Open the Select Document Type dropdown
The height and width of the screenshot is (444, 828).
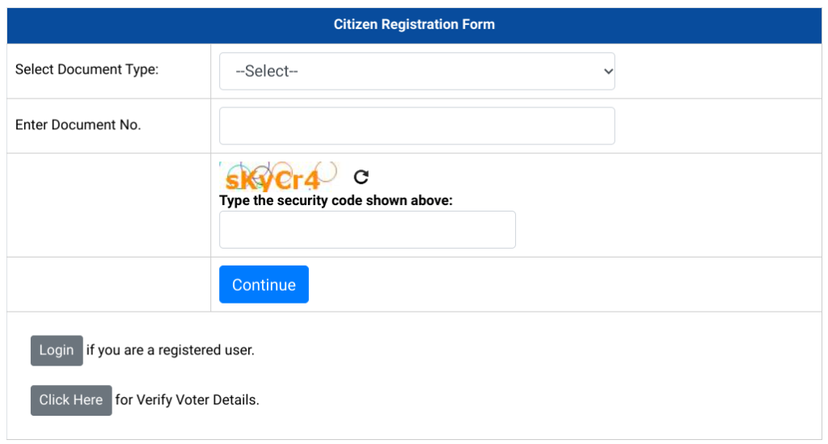(416, 71)
